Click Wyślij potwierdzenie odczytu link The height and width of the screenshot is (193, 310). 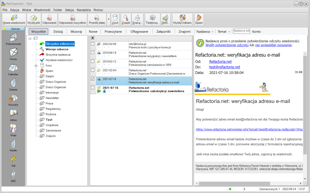point(227,45)
